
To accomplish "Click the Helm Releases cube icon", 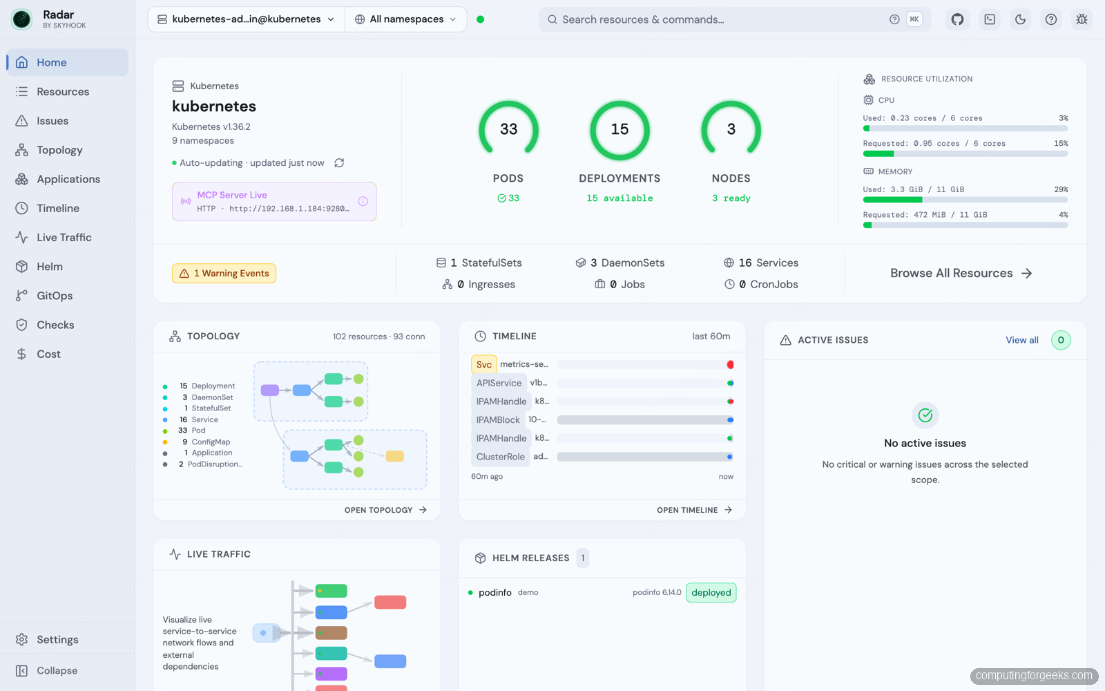I will click(480, 558).
